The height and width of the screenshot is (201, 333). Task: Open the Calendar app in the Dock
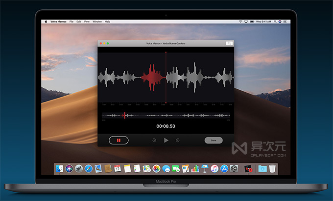click(118, 168)
